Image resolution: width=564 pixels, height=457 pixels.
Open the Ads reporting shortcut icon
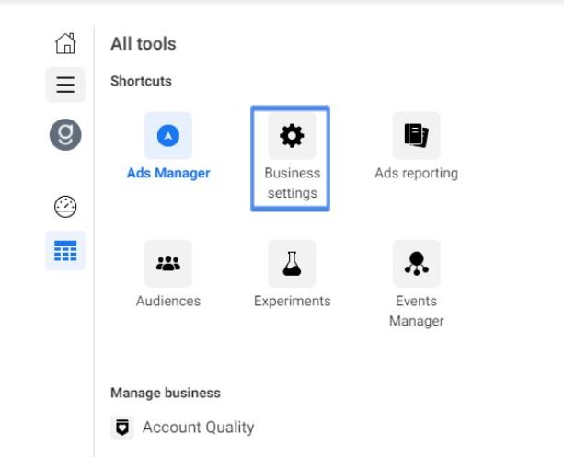[x=417, y=135]
